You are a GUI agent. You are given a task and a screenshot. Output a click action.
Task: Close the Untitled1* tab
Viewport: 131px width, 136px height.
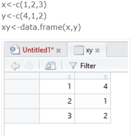click(x=58, y=51)
